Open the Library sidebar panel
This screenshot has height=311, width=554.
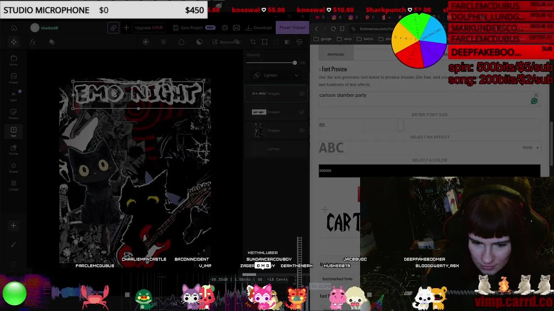tap(13, 60)
